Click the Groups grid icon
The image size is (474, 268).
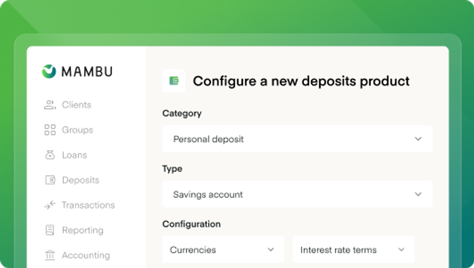point(50,130)
